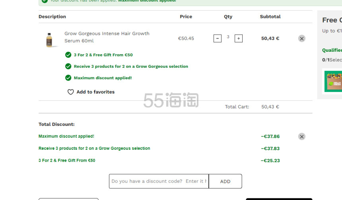
Task: Remove the Maximum discount applied code
Action: [x=302, y=137]
